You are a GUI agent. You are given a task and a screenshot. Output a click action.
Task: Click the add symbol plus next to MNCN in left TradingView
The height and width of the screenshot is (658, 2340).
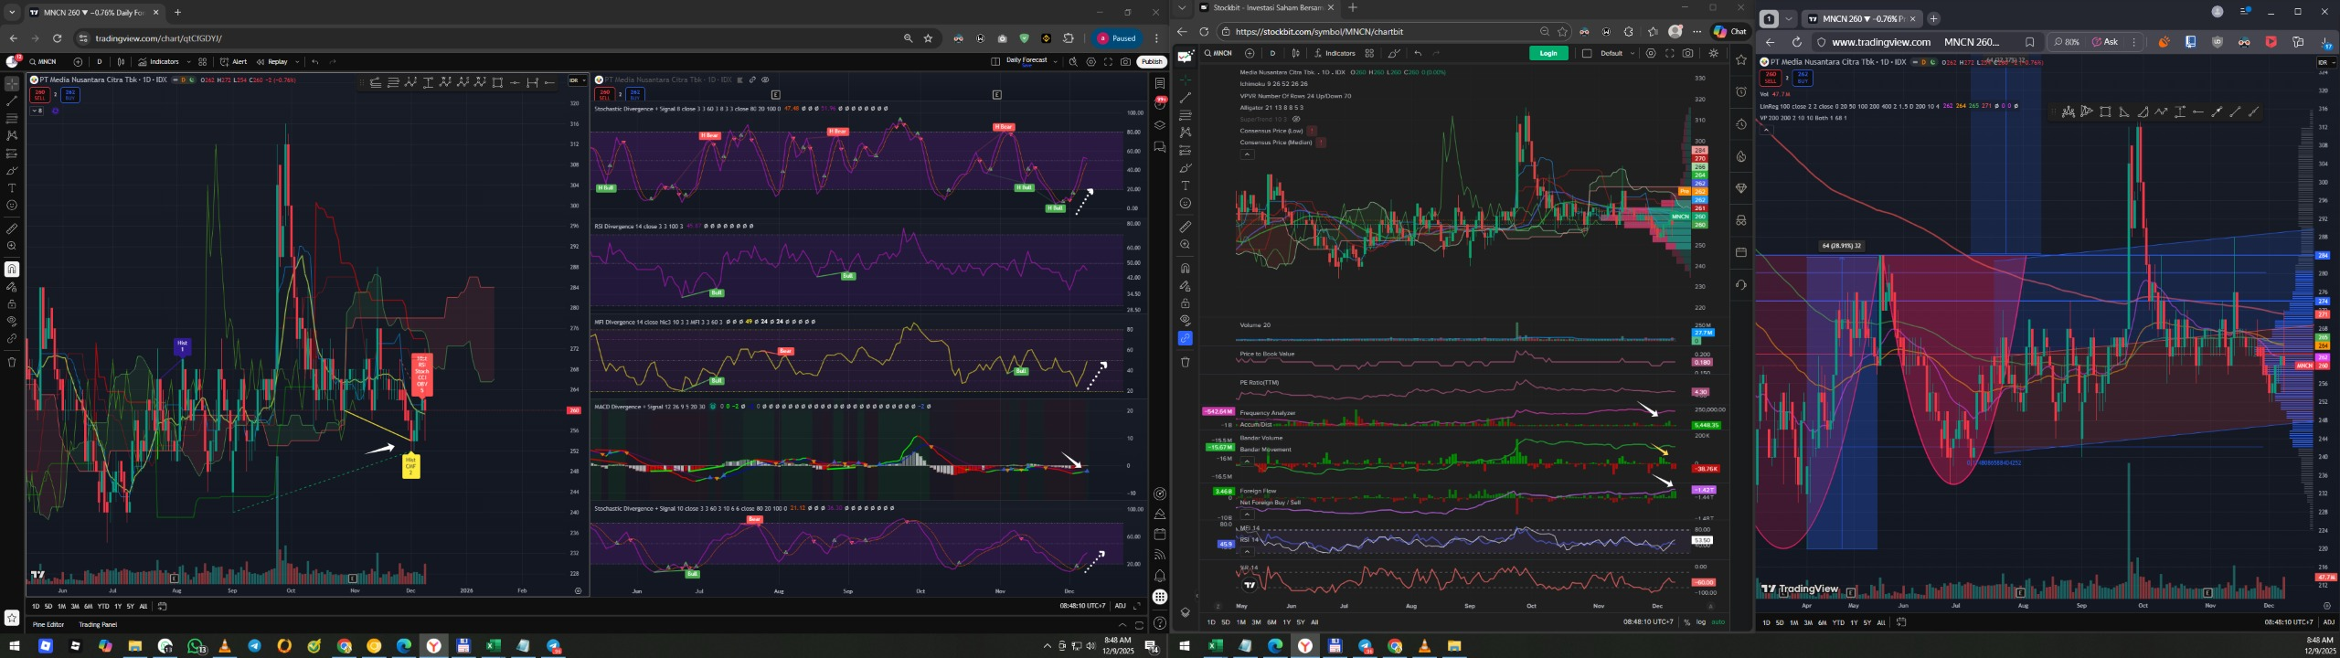[x=78, y=62]
